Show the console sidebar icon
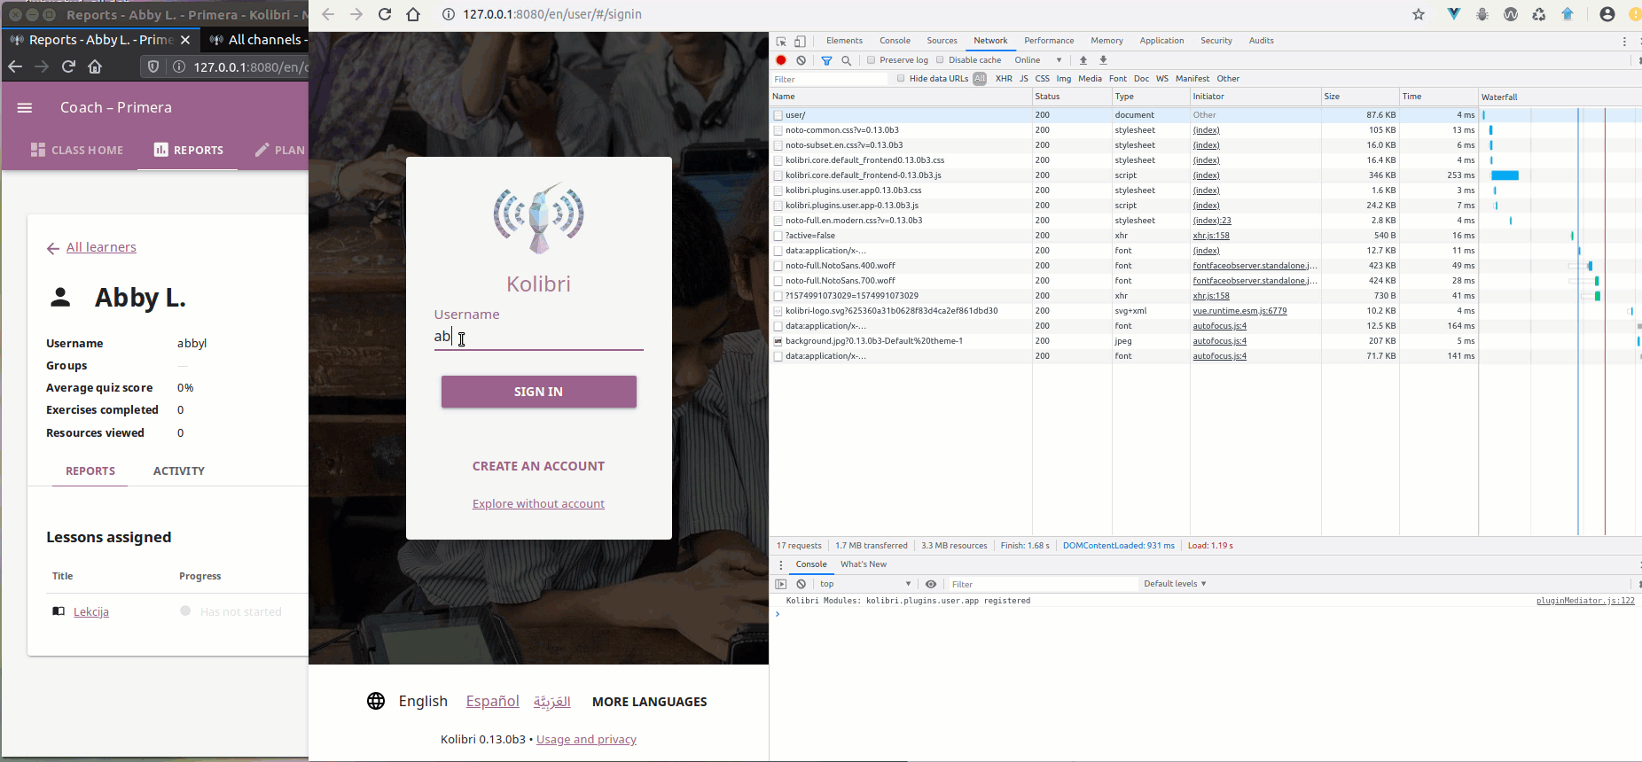 point(781,584)
